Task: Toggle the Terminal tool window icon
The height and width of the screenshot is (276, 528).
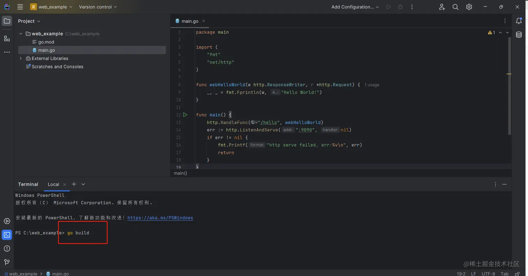Action: [x=7, y=235]
